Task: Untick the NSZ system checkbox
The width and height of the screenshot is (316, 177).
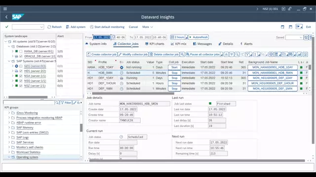Action: (x=21, y=86)
